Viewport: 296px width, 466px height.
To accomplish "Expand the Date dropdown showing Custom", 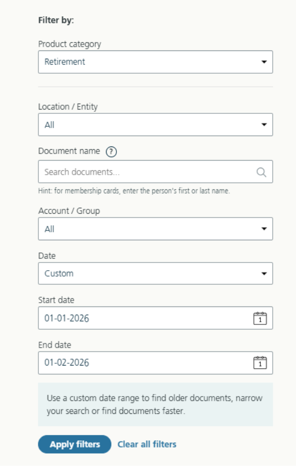I will point(155,273).
